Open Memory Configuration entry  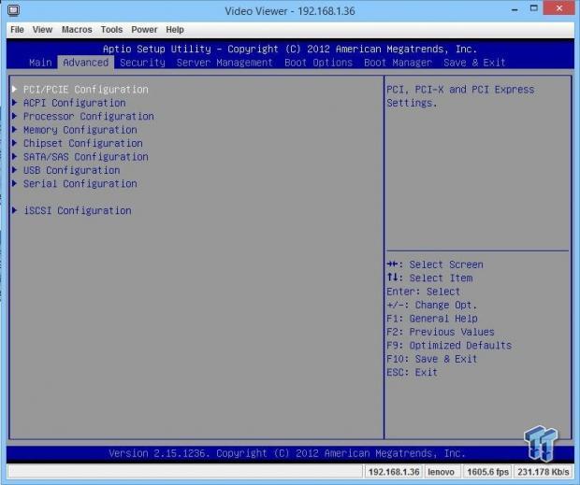click(x=80, y=130)
